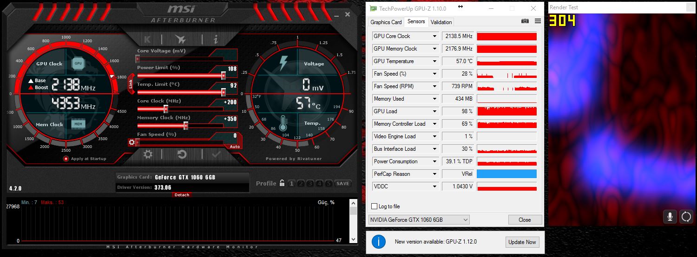The width and height of the screenshot is (697, 257).
Task: Click the Detach button on the monitor
Action: pos(182,195)
